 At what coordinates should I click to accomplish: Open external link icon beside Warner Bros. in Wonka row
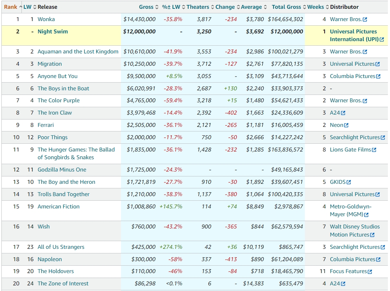click(365, 19)
